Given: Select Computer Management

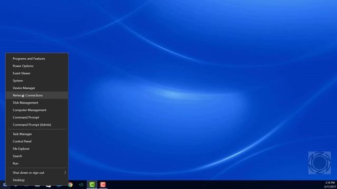Looking at the screenshot, I should [x=37, y=110].
